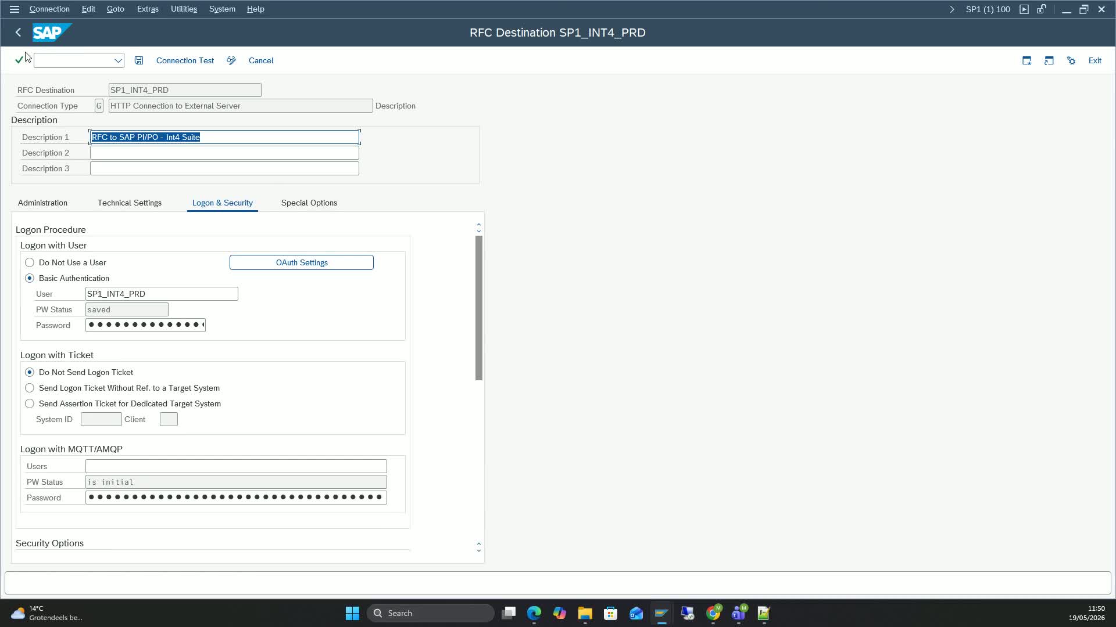Collapse Logon Procedure section with top arrows

pos(478,228)
